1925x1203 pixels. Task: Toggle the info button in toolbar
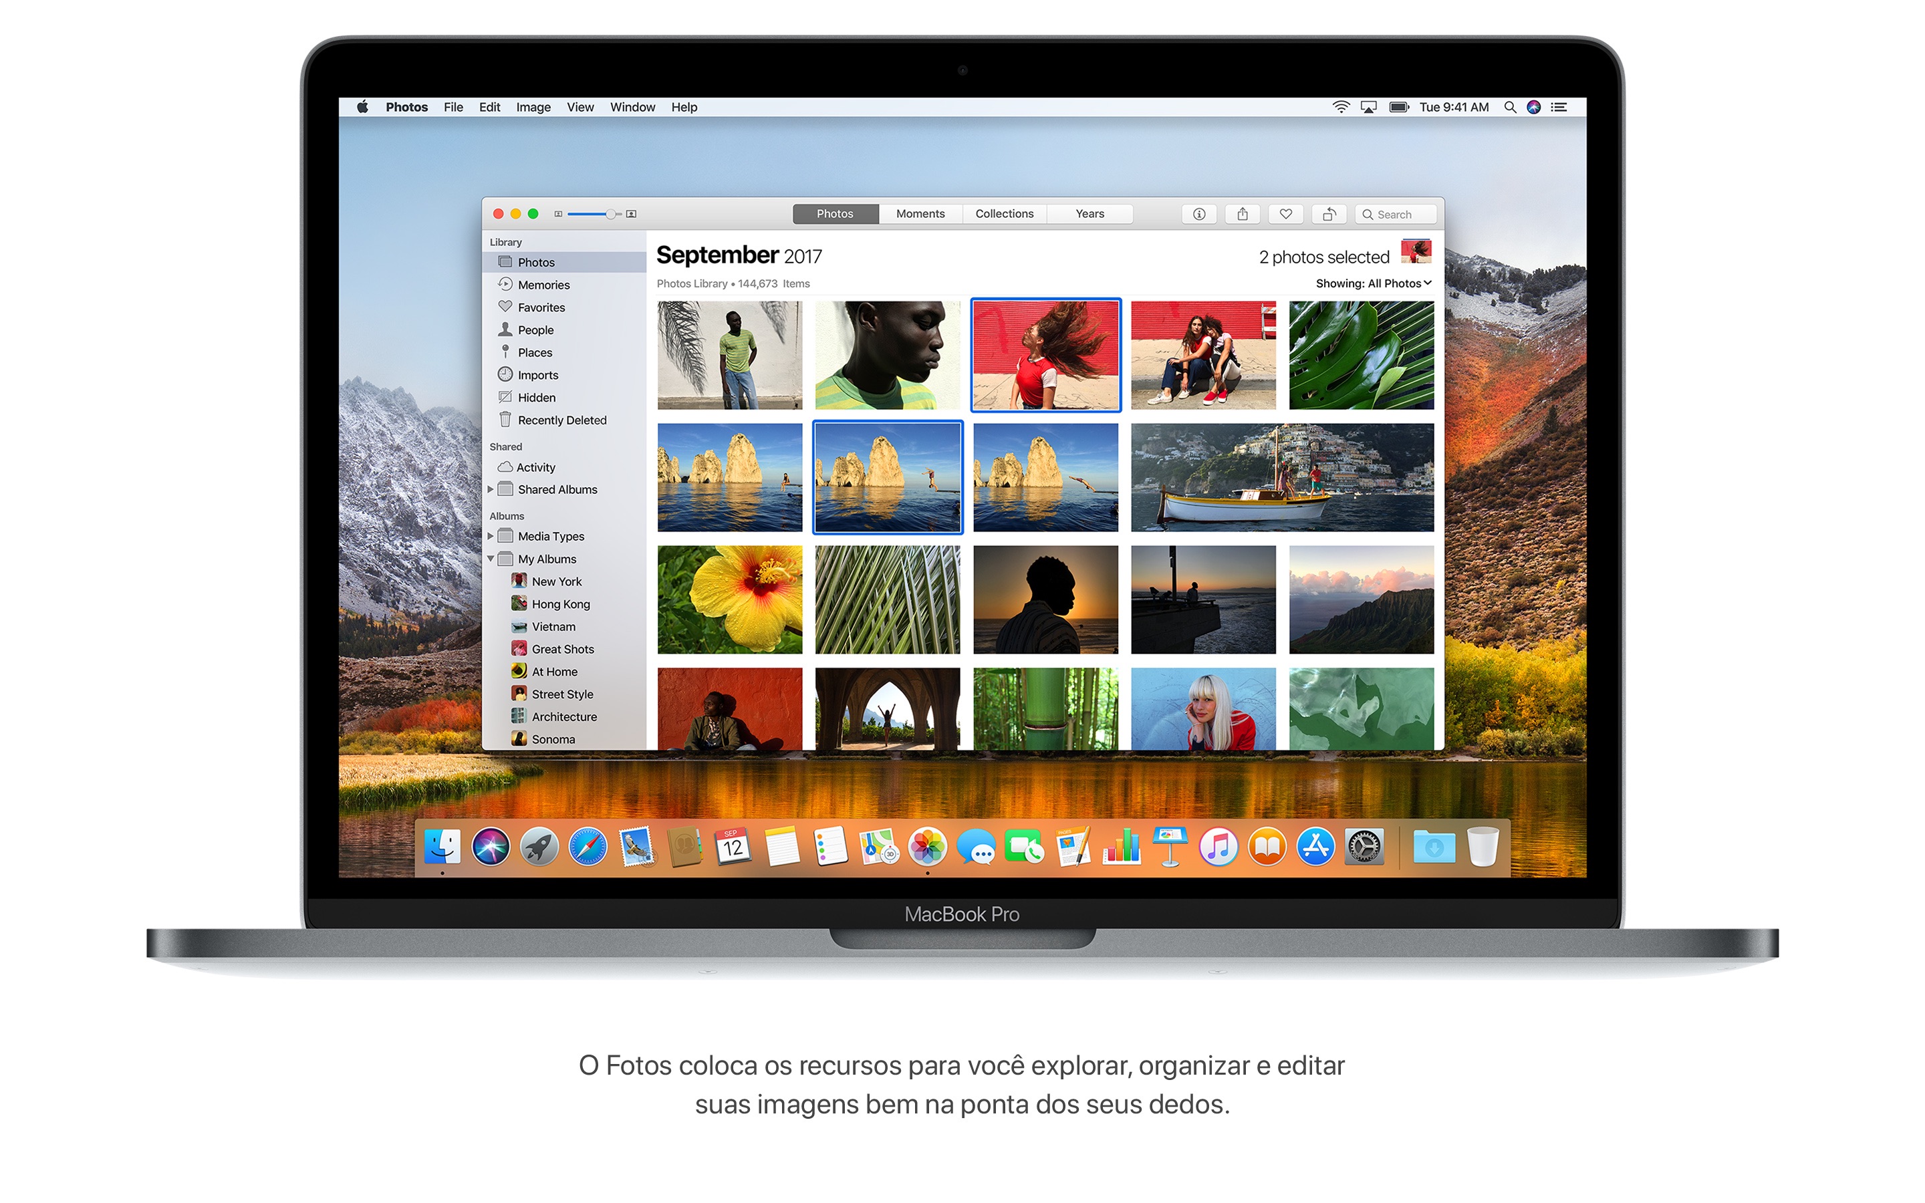click(1196, 213)
